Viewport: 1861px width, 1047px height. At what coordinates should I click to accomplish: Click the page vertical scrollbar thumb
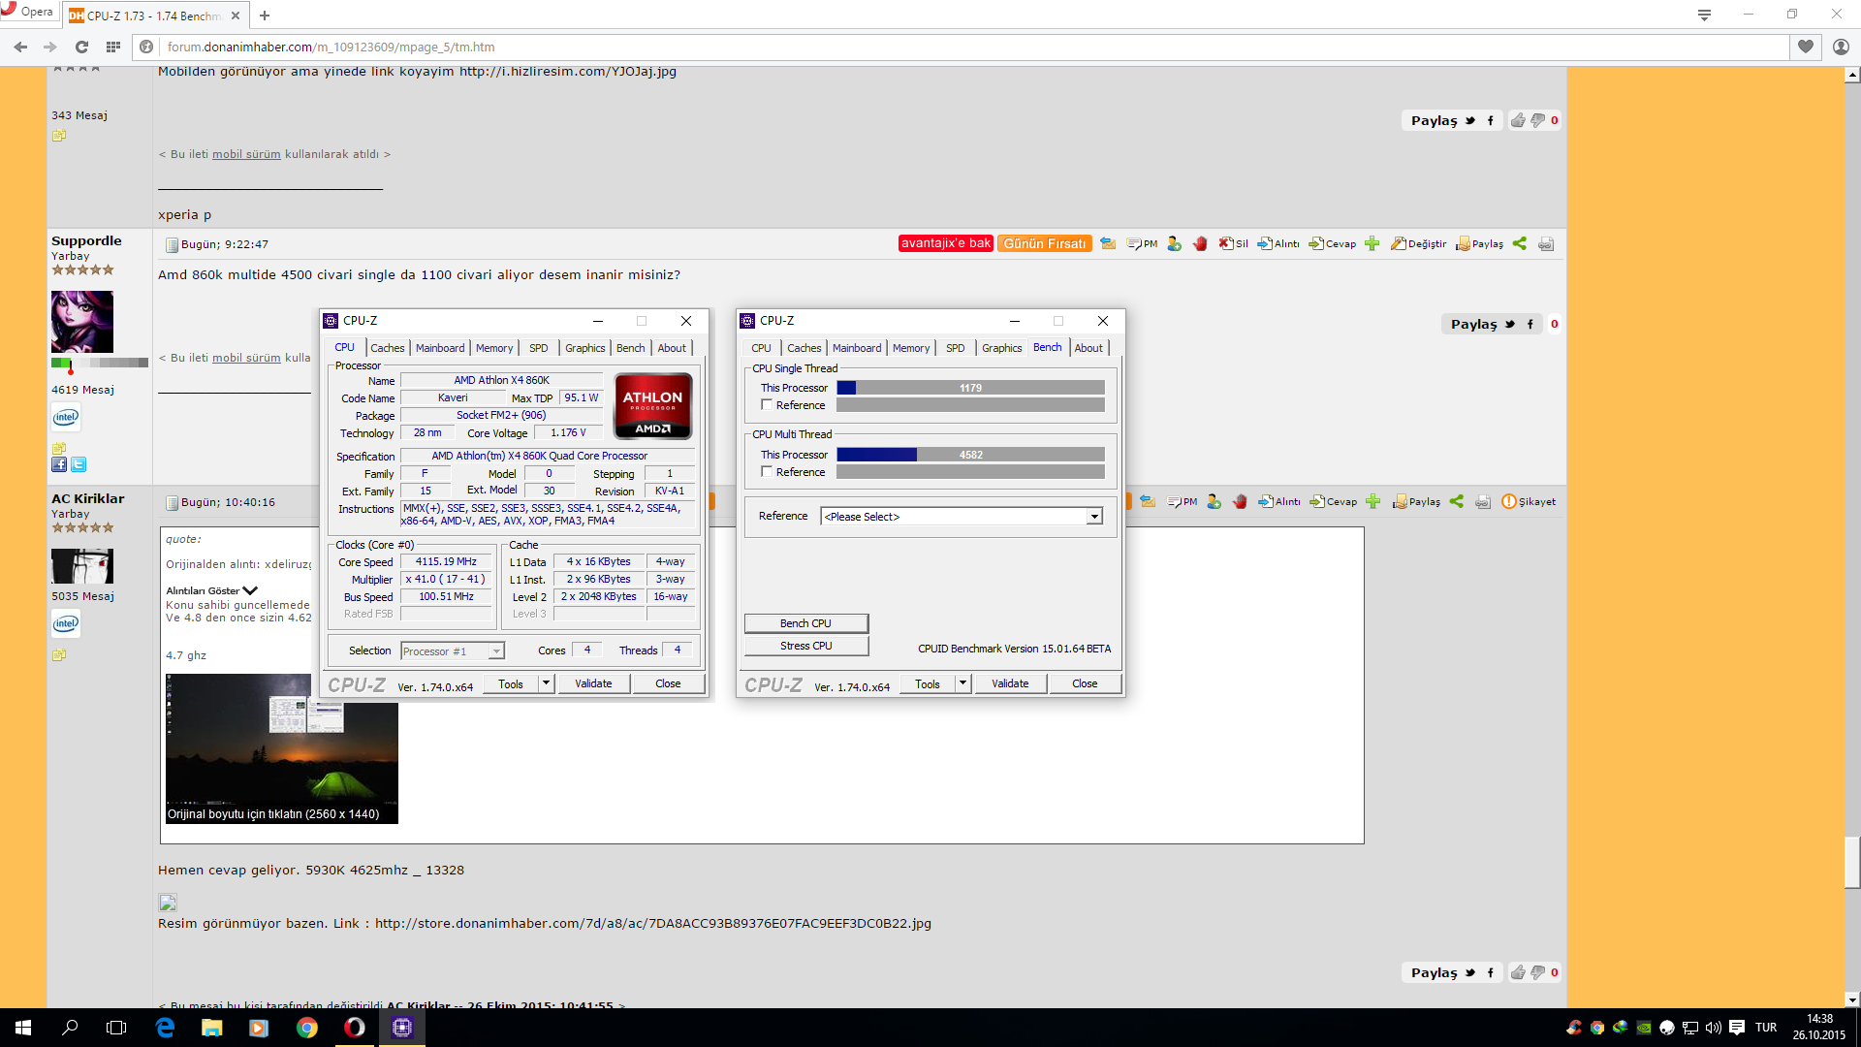click(1852, 861)
